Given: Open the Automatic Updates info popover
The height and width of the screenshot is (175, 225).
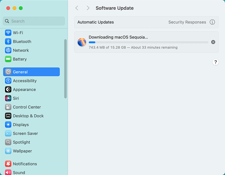Looking at the screenshot, I should 213,22.
